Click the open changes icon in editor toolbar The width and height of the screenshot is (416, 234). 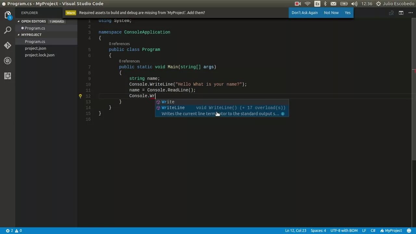point(391,13)
